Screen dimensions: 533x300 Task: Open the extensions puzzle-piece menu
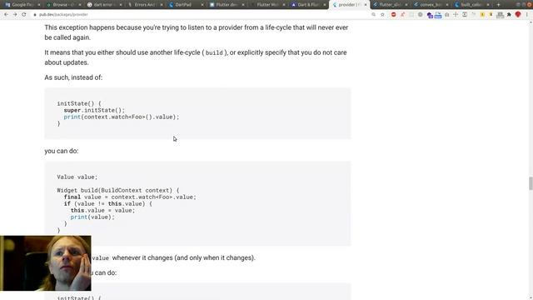pyautogui.click(x=509, y=15)
